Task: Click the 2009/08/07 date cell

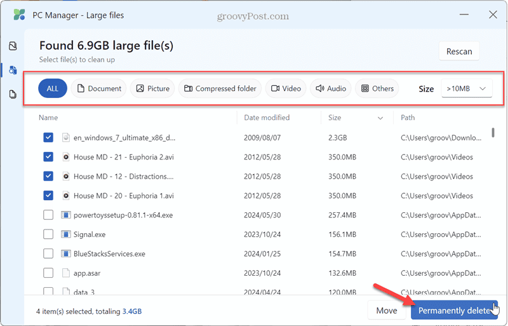Action: 262,138
